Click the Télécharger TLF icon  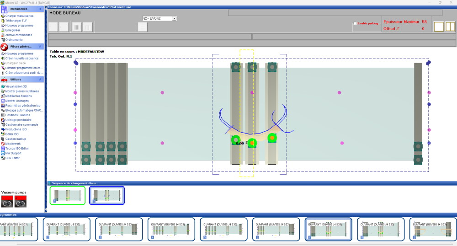tap(3, 21)
